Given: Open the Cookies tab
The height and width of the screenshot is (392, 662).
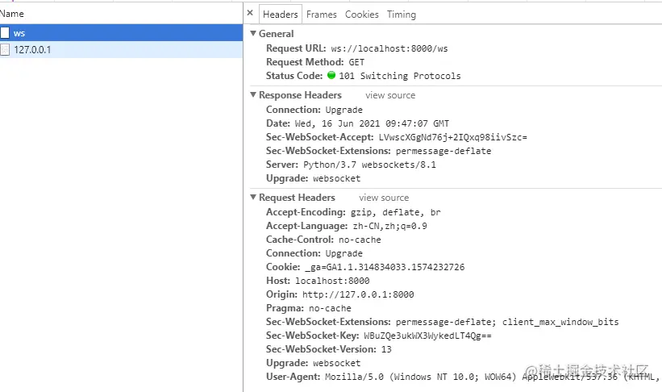Looking at the screenshot, I should pos(362,15).
